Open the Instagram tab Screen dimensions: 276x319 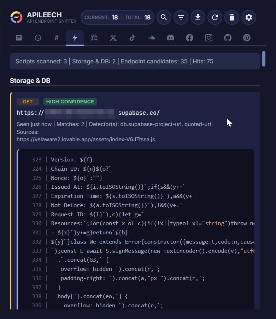pos(209,38)
